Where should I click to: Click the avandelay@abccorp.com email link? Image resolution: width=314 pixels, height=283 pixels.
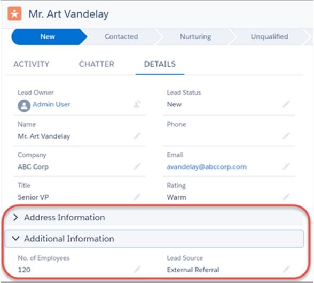[207, 167]
